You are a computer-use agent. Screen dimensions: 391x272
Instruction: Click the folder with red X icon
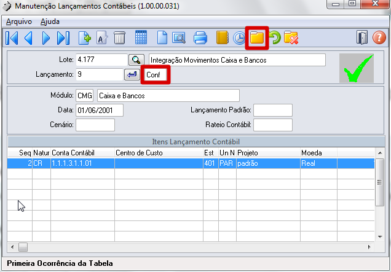(x=291, y=38)
